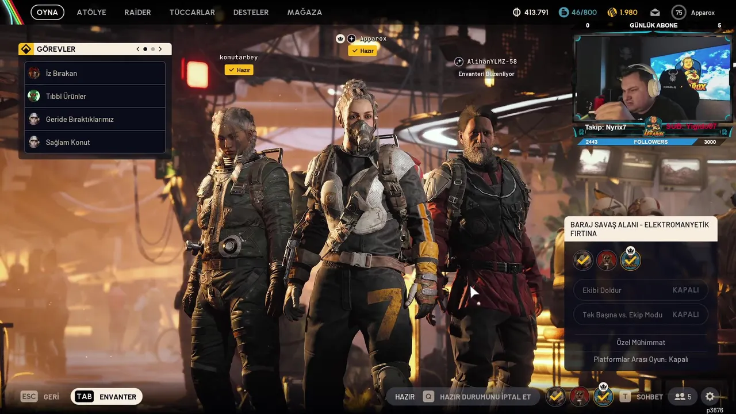This screenshot has width=736, height=414.
Task: Click the Geride Bıraktıklarımız quest giver portrait
Action: click(x=34, y=119)
